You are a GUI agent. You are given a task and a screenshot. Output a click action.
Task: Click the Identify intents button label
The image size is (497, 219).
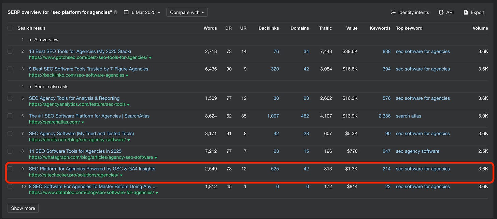click(x=414, y=12)
